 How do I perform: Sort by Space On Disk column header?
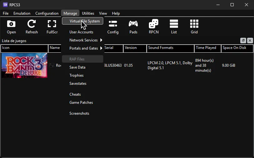237,49
